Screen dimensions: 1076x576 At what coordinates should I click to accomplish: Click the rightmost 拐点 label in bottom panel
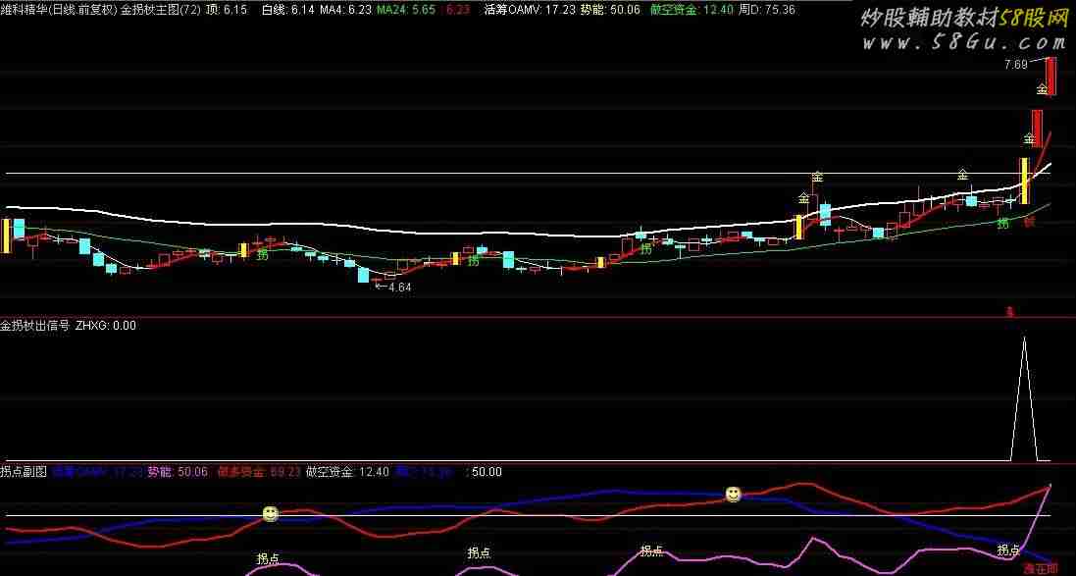(1008, 550)
